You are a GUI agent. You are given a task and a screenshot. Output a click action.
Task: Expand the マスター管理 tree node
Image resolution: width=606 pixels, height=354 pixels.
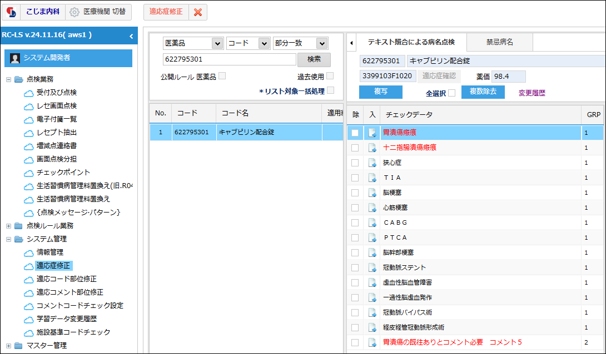point(8,346)
